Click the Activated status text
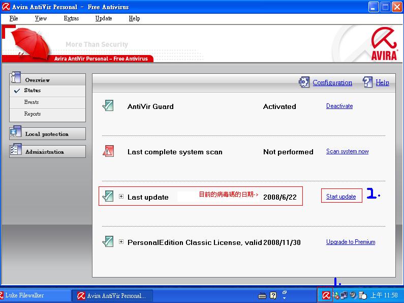404x303 pixels. click(279, 106)
